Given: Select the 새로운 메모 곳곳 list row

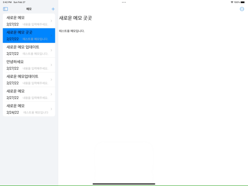Looking at the screenshot, I should (x=29, y=35).
